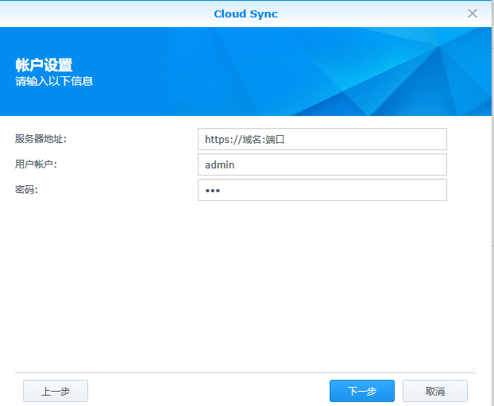Select the 用户帐户 label
The width and height of the screenshot is (494, 406).
[36, 164]
